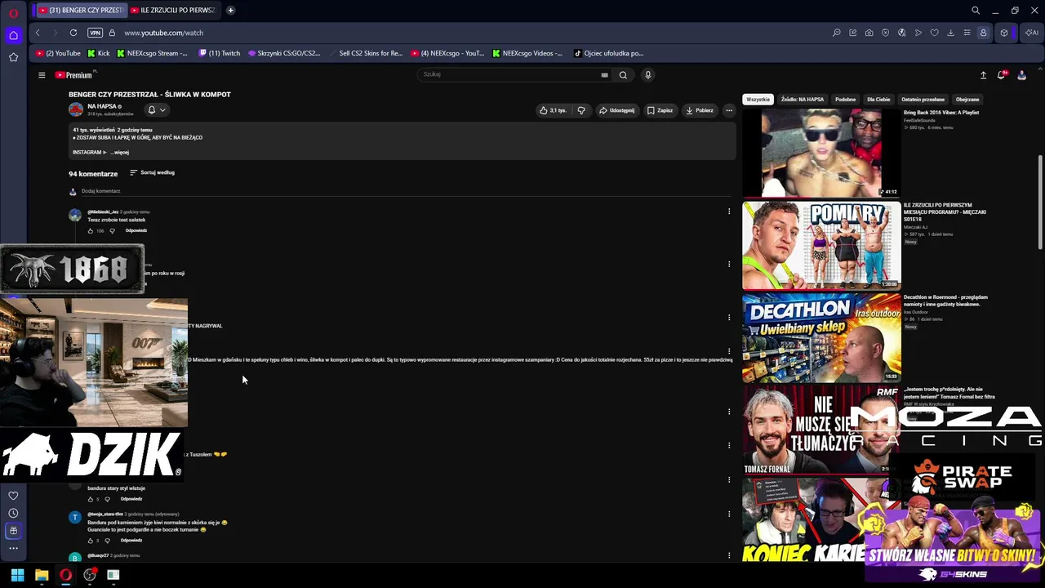Reply to the 'Bandura pod kamieniem' comment
1045x588 pixels.
[131, 540]
